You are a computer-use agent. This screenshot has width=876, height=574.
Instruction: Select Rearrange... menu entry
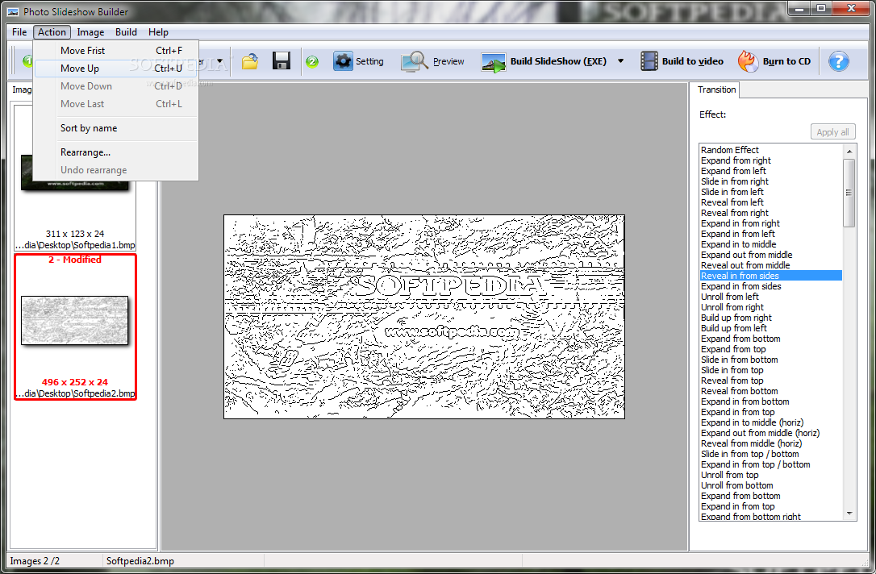pyautogui.click(x=115, y=152)
